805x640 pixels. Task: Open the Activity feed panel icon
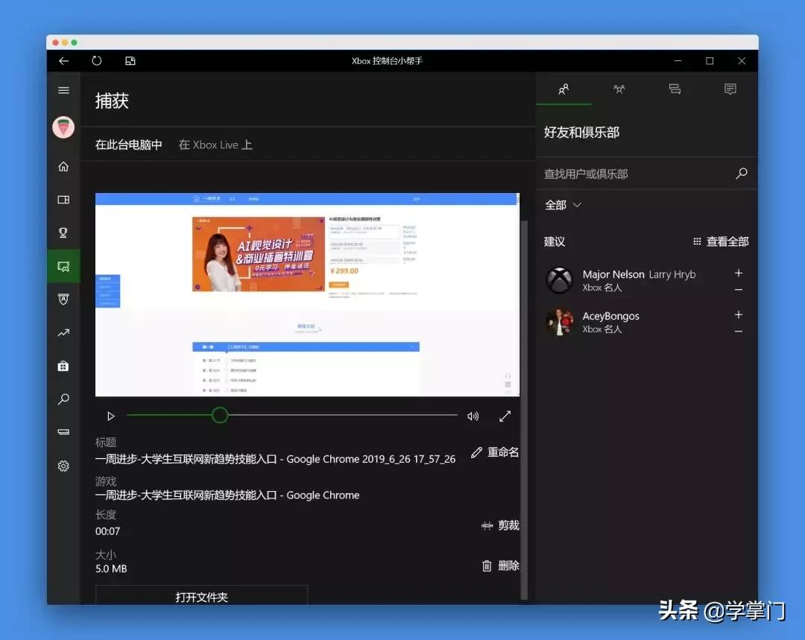coord(674,89)
